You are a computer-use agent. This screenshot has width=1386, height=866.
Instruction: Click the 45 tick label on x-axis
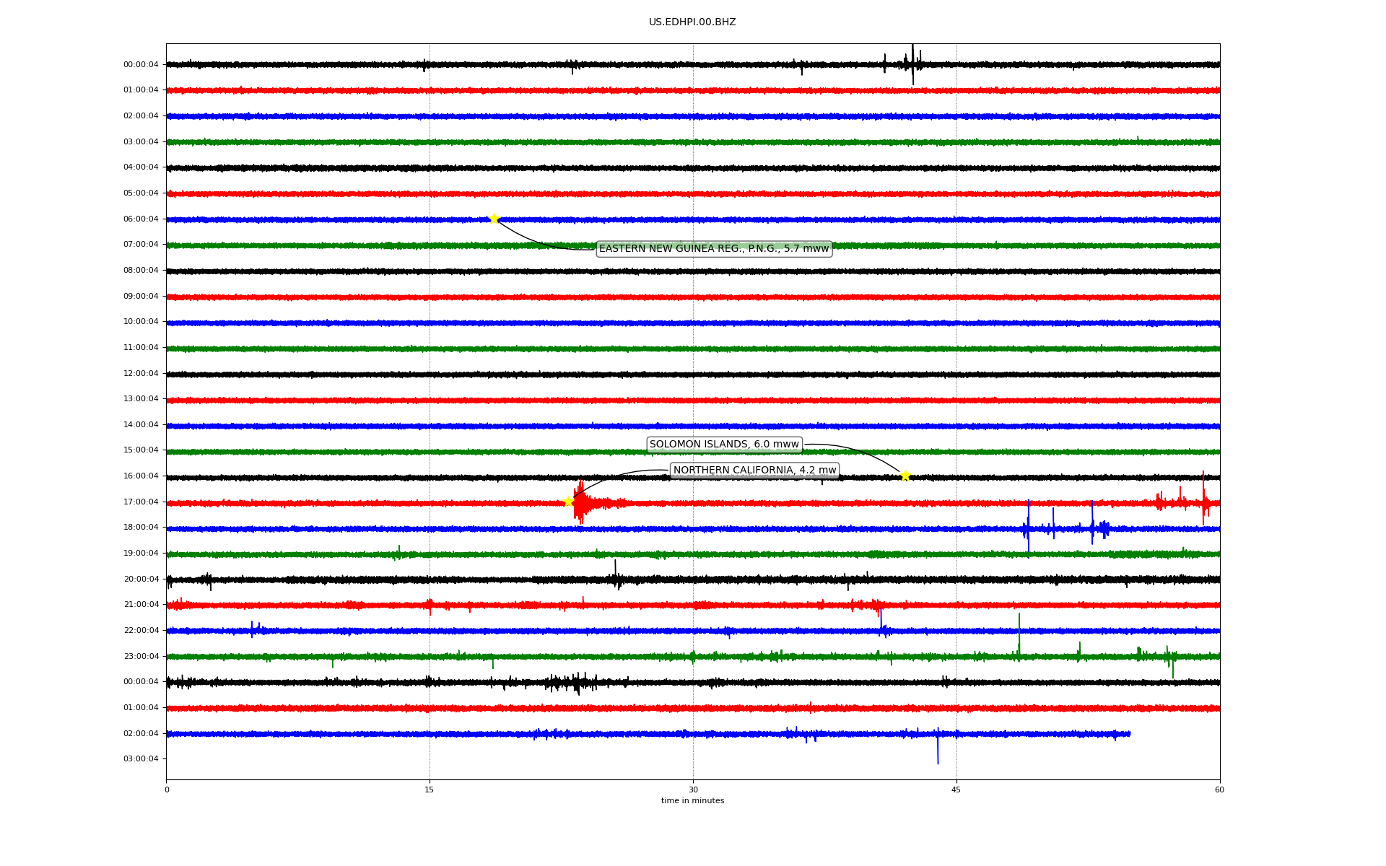(x=956, y=790)
